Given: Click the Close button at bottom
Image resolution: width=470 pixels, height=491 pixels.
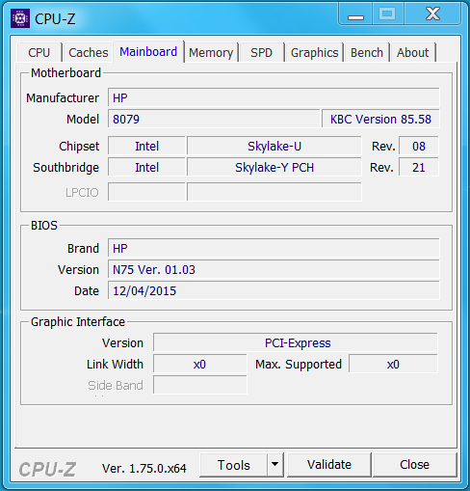Looking at the screenshot, I should pyautogui.click(x=414, y=465).
